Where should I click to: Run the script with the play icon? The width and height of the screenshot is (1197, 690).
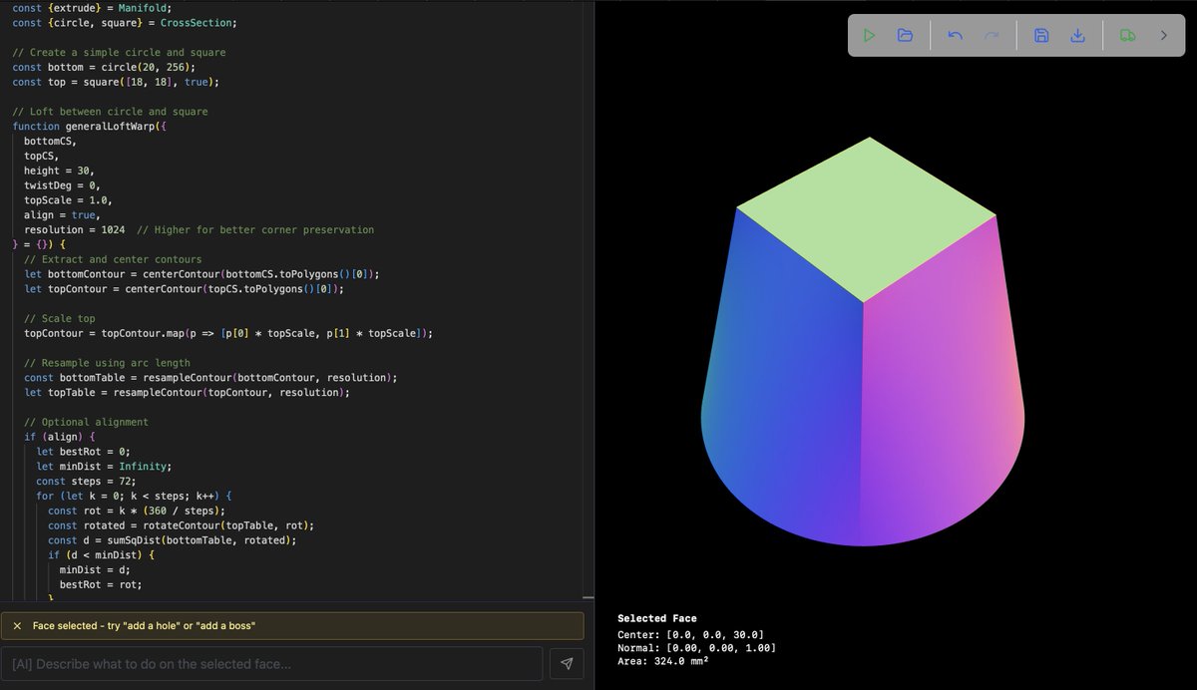(x=869, y=36)
